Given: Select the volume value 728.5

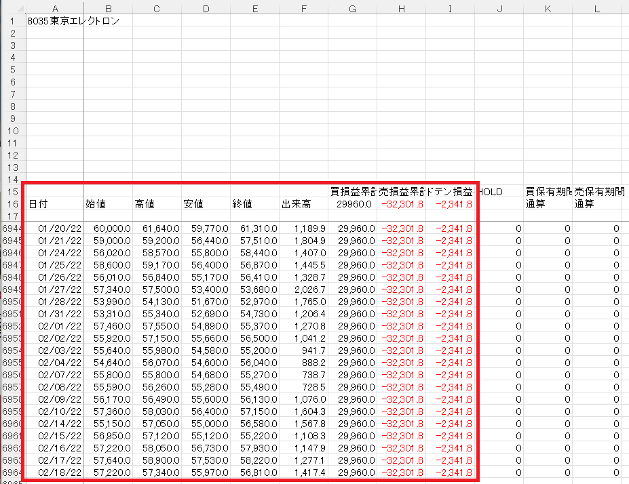Looking at the screenshot, I should coord(304,387).
